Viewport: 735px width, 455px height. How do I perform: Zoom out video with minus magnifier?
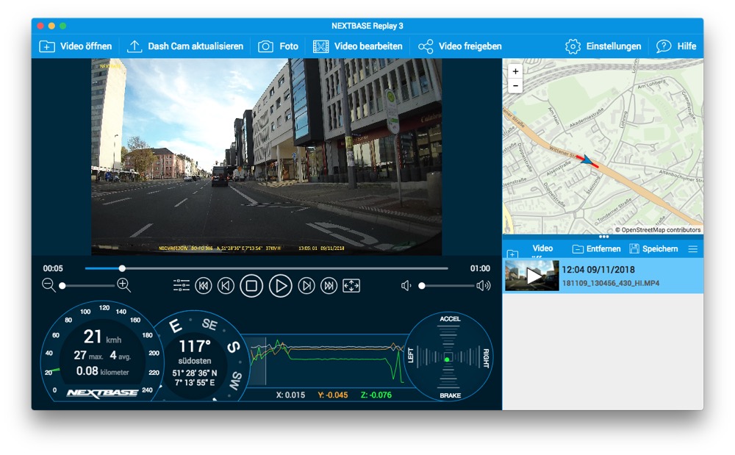pyautogui.click(x=49, y=285)
